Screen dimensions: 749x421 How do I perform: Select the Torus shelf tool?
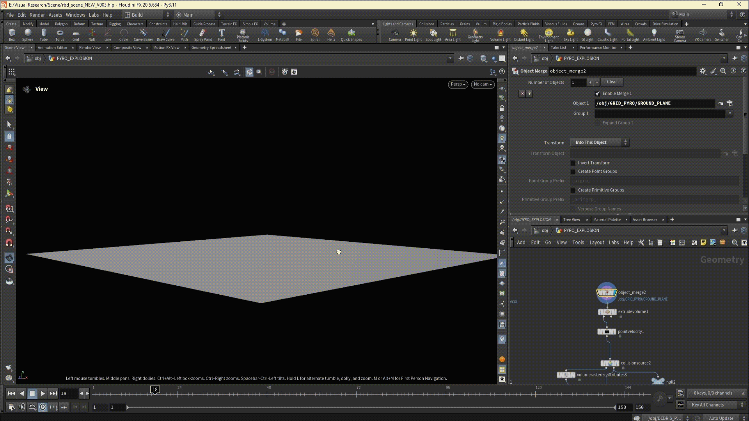click(x=60, y=34)
